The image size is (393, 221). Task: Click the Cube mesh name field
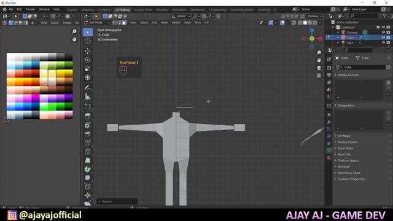(364, 67)
